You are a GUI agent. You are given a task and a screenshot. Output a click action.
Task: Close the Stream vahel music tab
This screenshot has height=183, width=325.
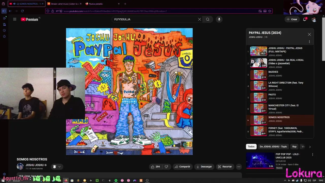[81, 4]
